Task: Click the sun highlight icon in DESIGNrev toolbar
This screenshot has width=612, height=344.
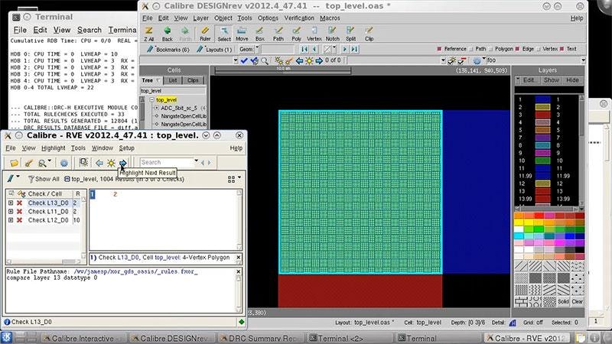Action: tap(309, 60)
